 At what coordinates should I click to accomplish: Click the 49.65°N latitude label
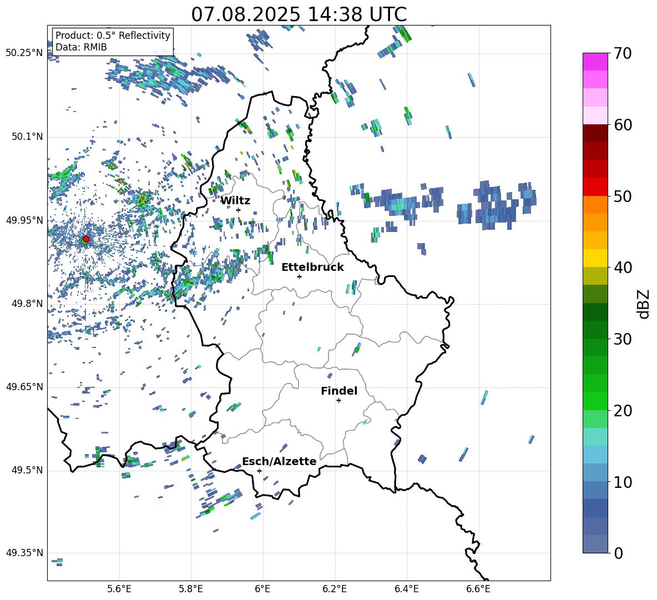click(x=24, y=386)
